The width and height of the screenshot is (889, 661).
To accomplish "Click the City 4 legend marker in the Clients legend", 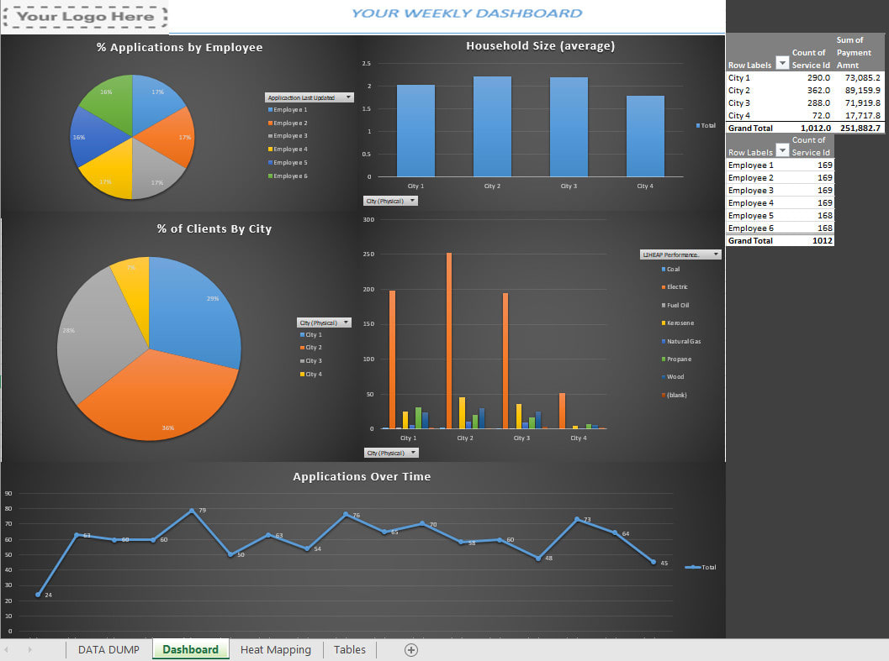I will click(x=303, y=373).
